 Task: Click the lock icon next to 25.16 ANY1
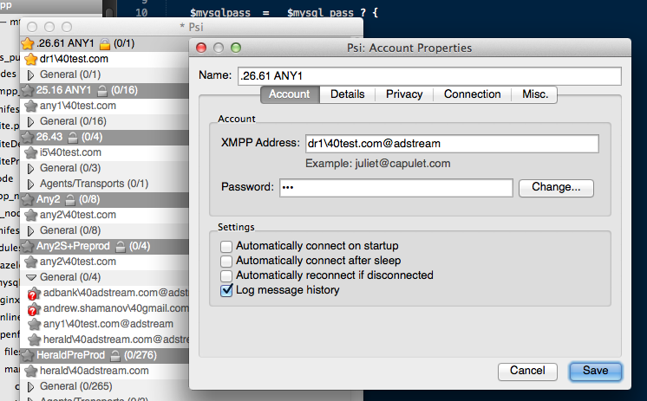coord(101,90)
